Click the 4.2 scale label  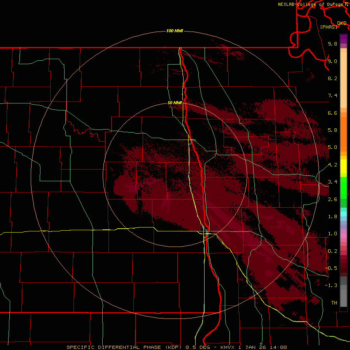point(332,165)
